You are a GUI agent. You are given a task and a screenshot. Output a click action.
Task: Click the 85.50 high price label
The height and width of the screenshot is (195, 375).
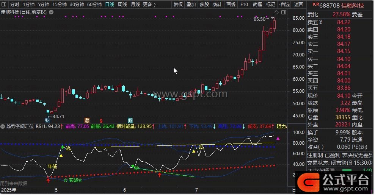[x=259, y=19]
